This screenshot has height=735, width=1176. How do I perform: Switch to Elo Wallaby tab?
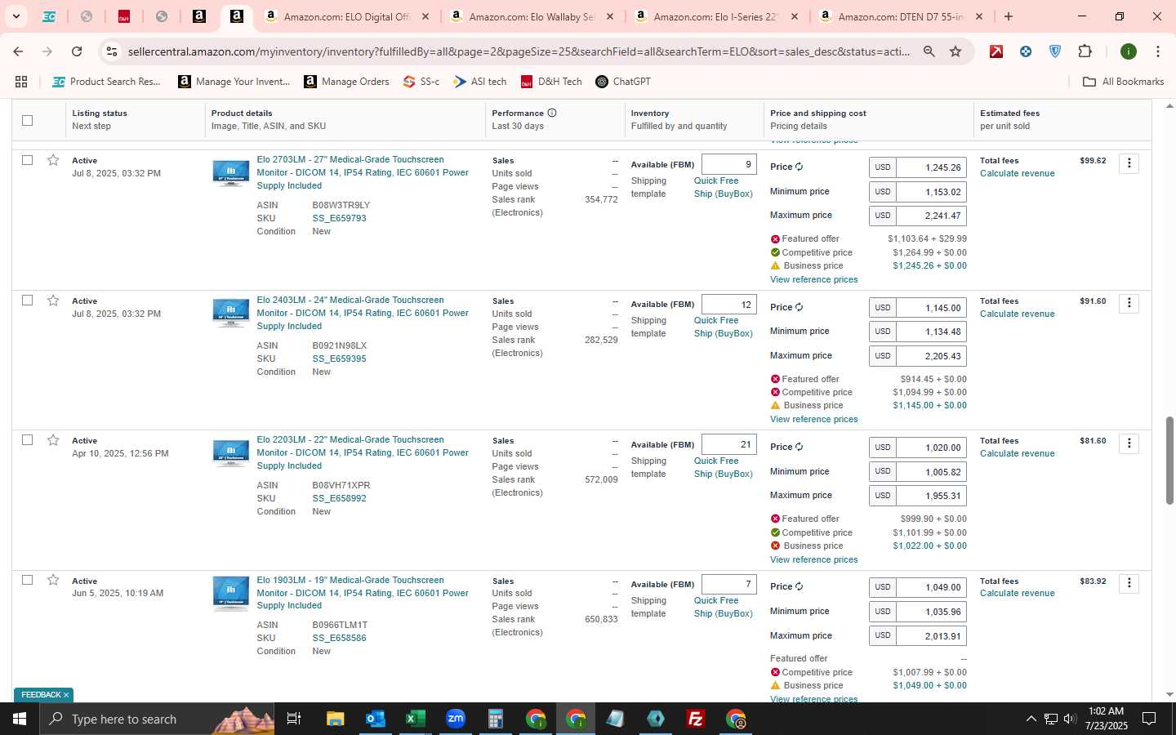531,16
